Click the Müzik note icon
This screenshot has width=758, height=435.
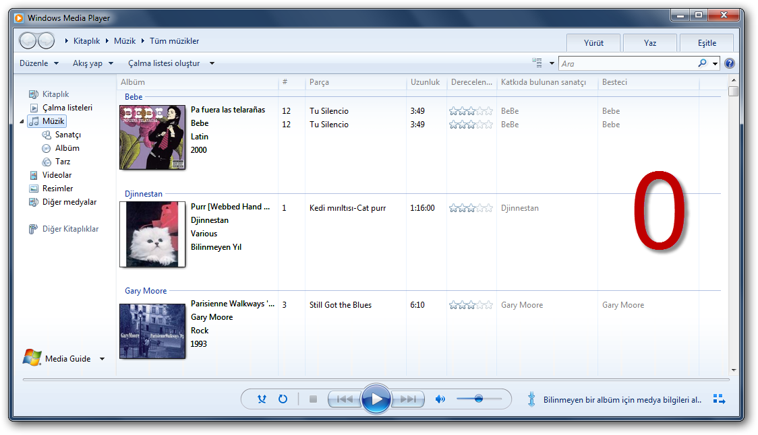pyautogui.click(x=34, y=121)
